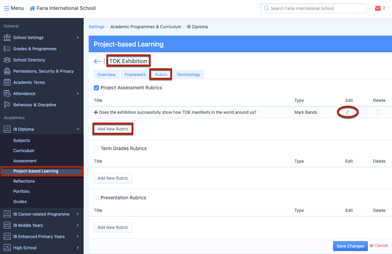The width and height of the screenshot is (392, 254).
Task: Click the Save Changes button
Action: (x=350, y=246)
